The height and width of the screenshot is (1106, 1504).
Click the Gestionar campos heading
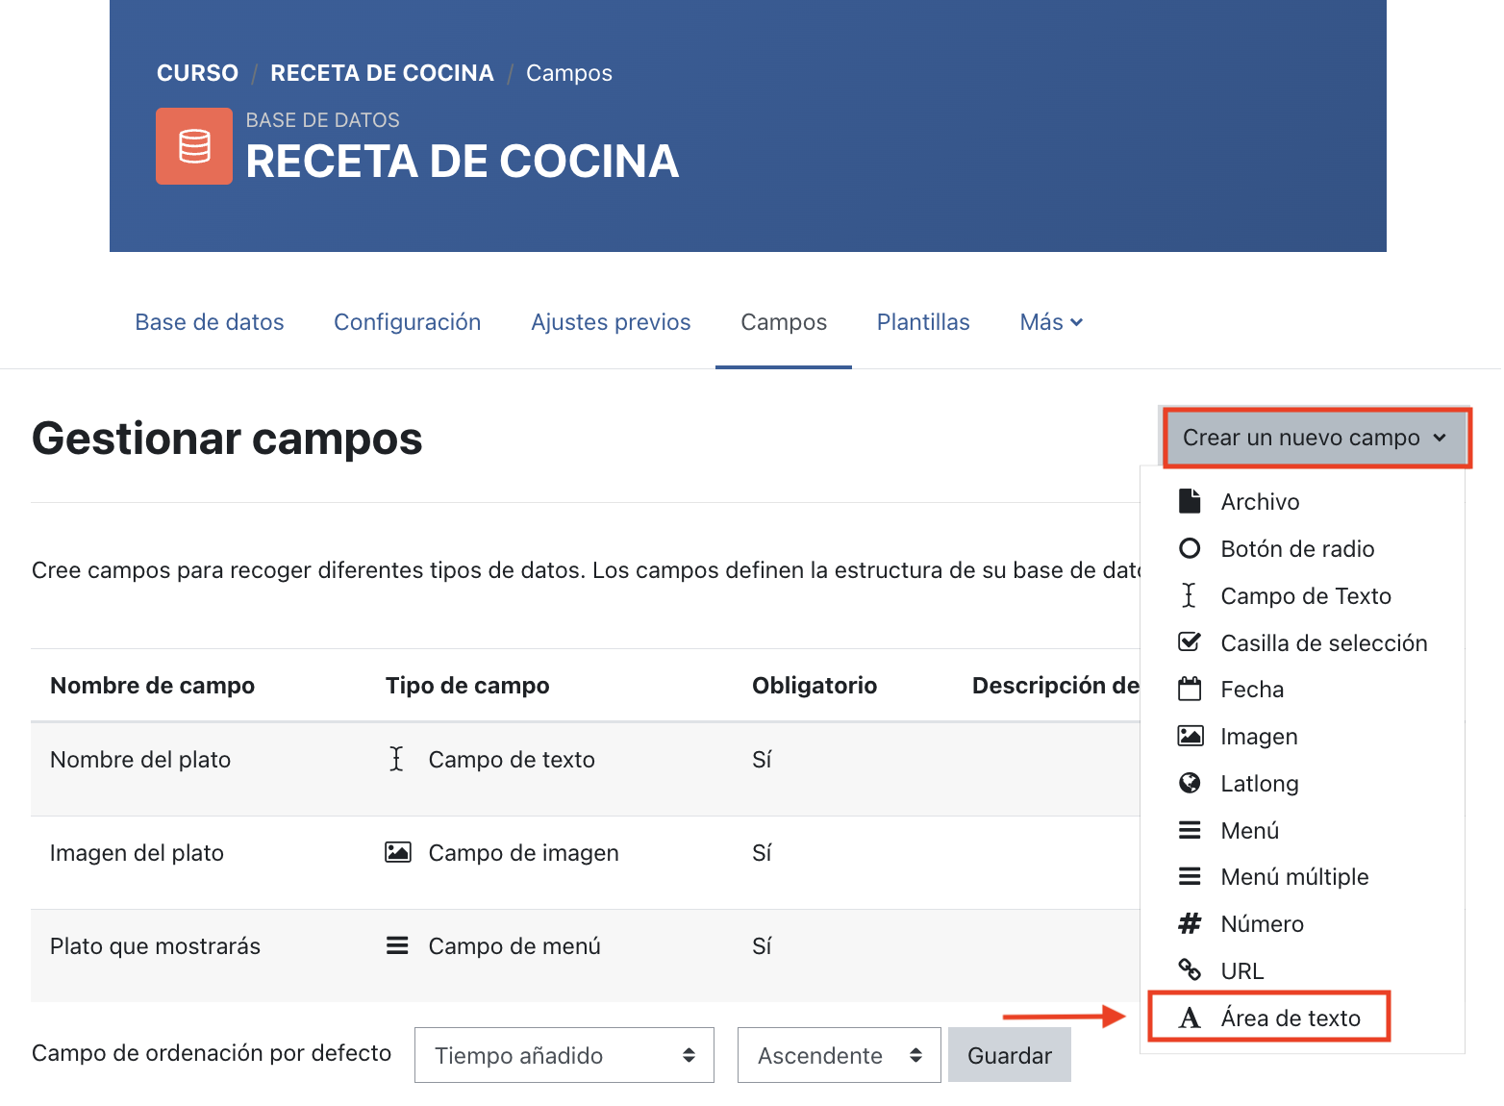tap(227, 439)
